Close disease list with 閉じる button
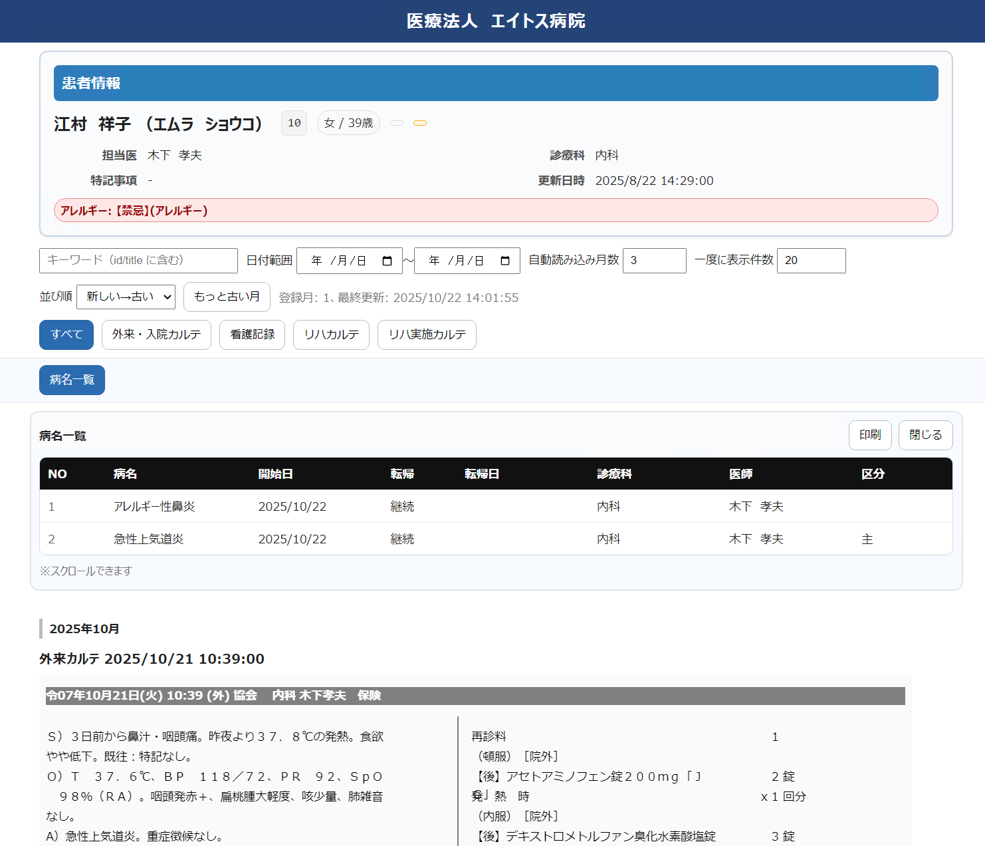985x846 pixels. click(x=925, y=435)
